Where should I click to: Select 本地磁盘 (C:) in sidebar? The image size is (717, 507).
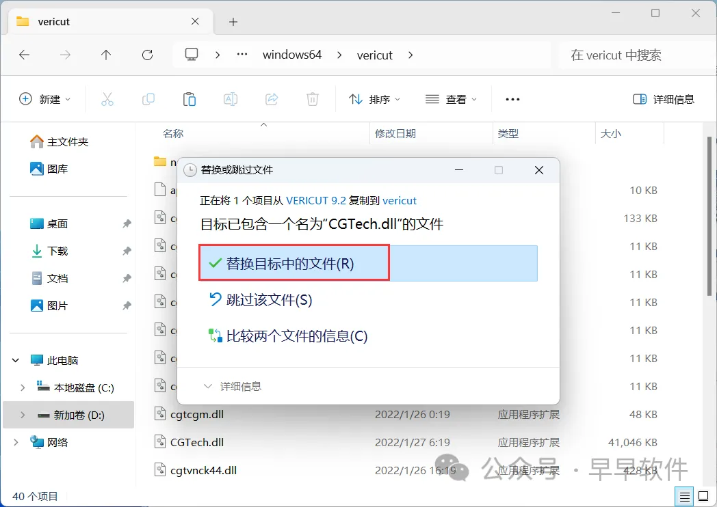click(75, 388)
